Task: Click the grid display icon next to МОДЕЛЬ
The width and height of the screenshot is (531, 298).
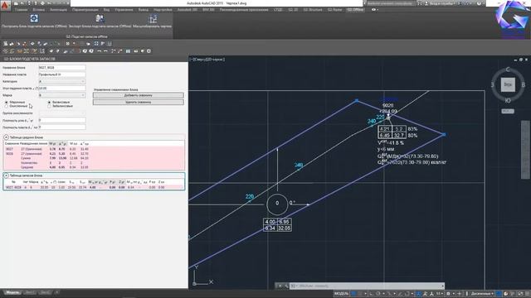Action: click(353, 293)
